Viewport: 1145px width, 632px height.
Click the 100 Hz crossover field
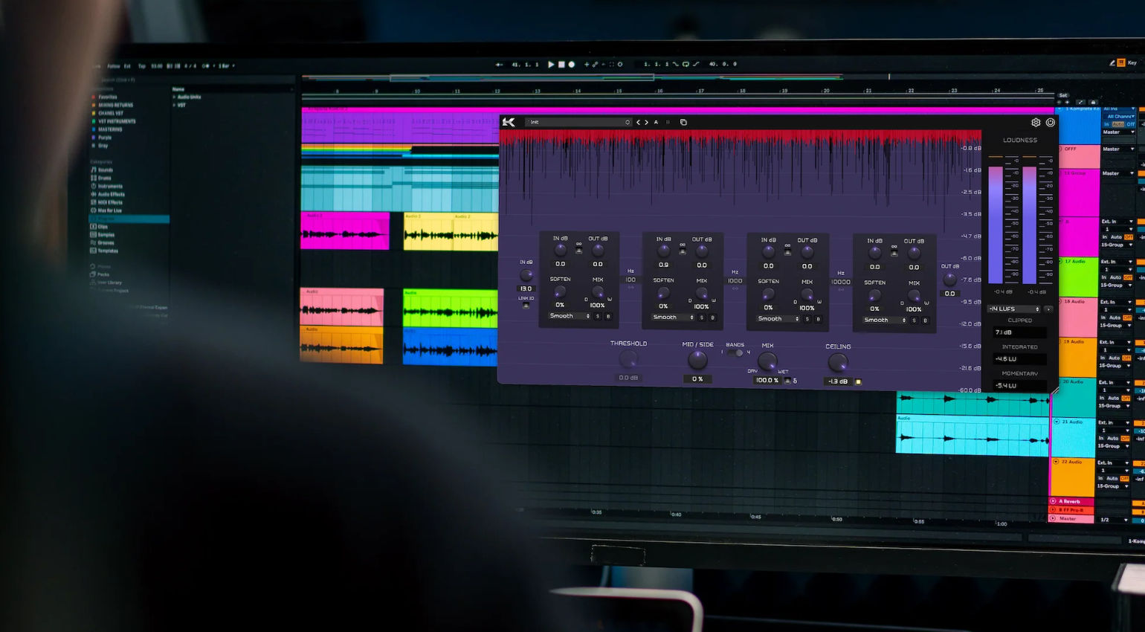(630, 280)
